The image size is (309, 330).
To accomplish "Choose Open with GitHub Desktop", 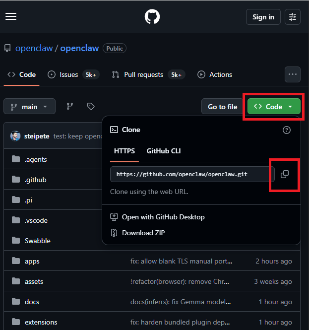I will [x=157, y=217].
